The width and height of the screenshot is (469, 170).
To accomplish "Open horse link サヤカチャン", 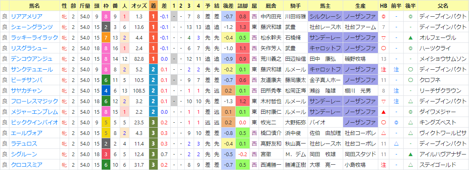I will click(27, 91).
